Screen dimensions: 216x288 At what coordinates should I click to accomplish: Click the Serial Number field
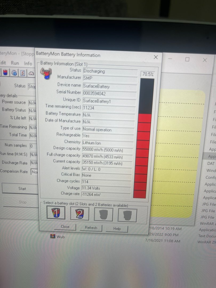(110, 94)
